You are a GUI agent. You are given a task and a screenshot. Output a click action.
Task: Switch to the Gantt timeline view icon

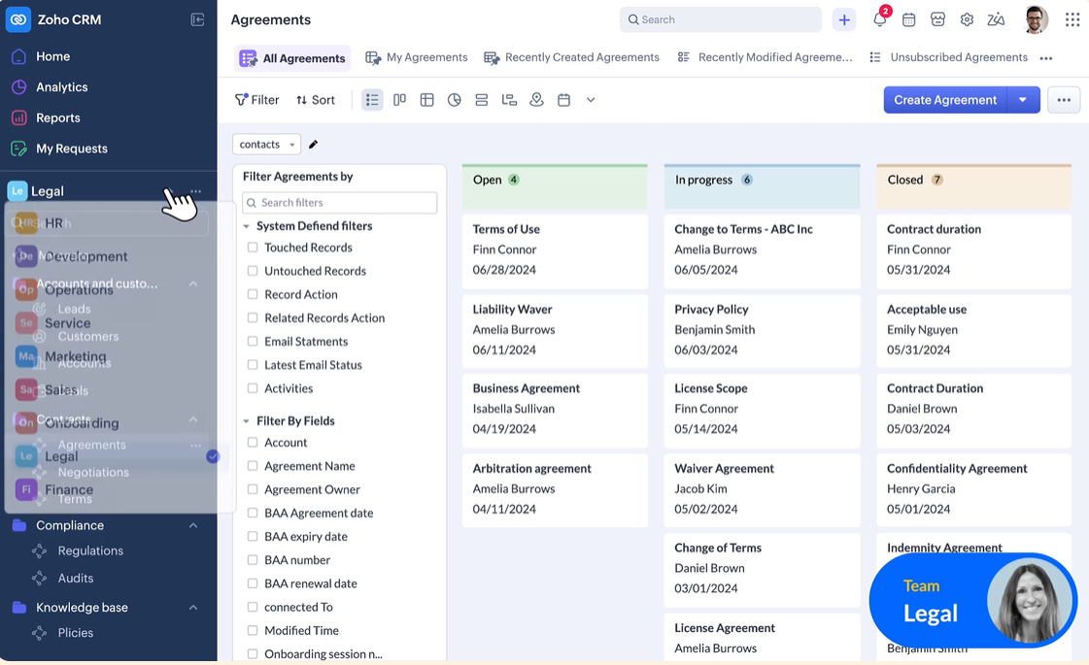pyautogui.click(x=509, y=100)
